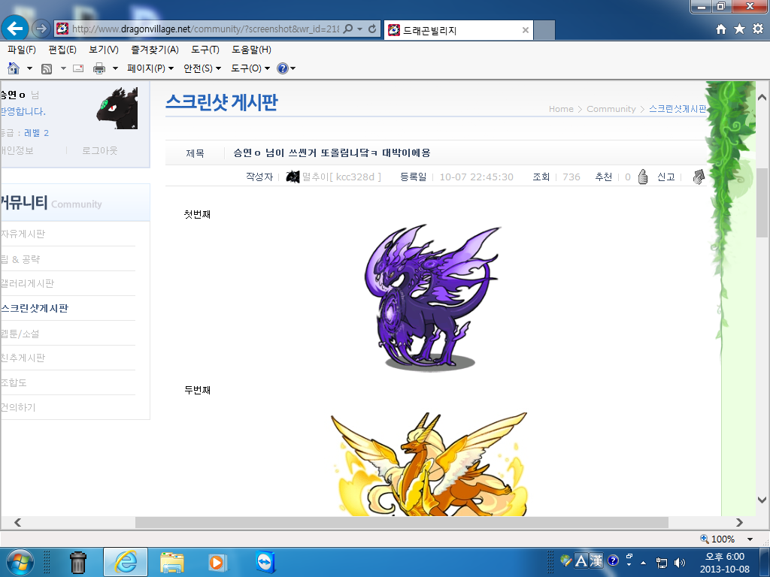Open the 갤러리게시판 sidebar link
The height and width of the screenshot is (577, 770).
[27, 283]
